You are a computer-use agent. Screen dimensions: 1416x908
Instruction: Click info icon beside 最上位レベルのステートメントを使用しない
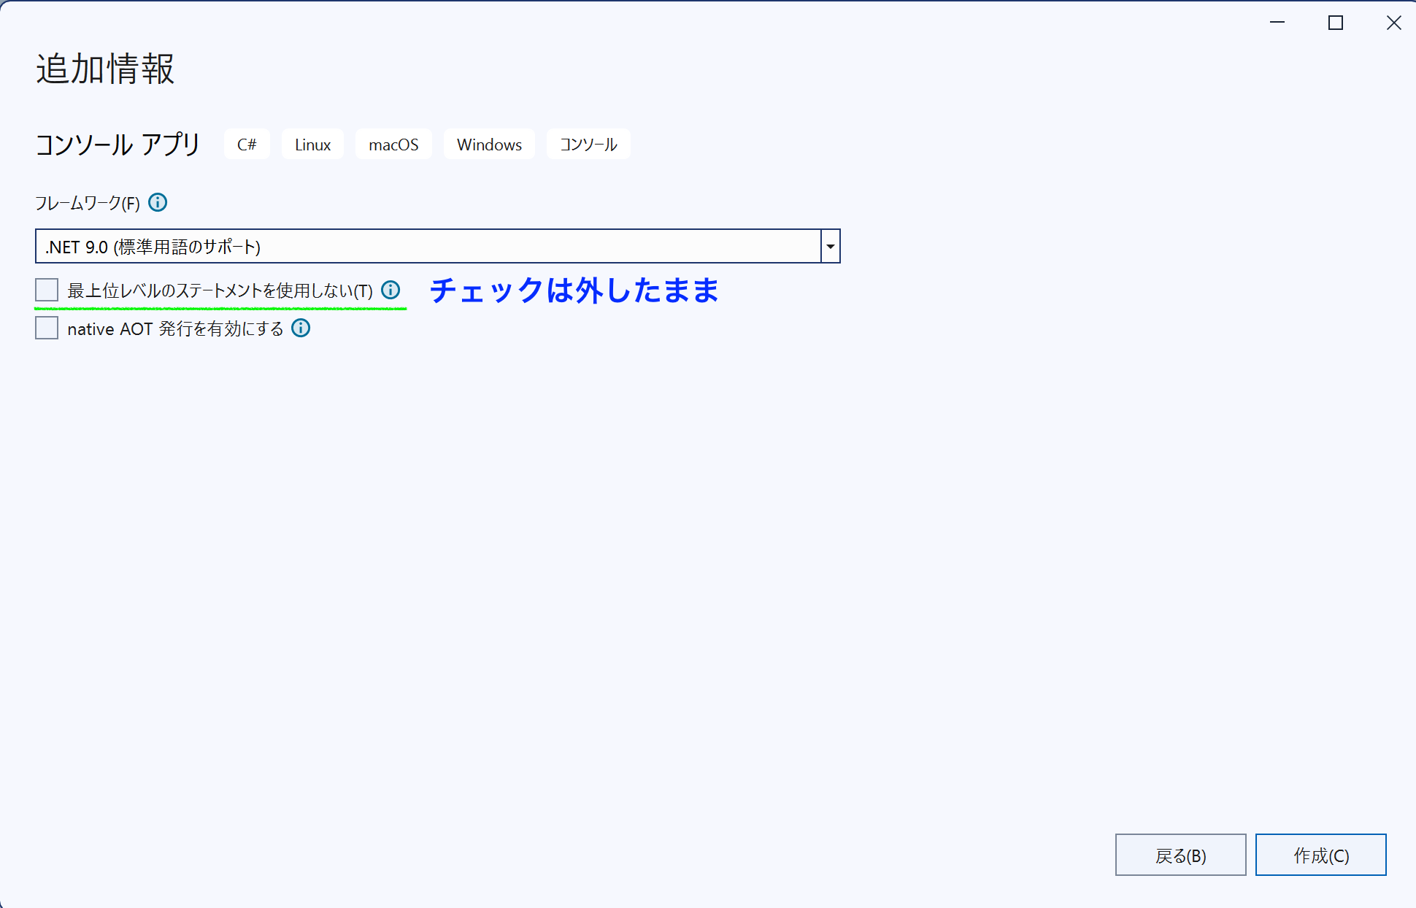(390, 290)
